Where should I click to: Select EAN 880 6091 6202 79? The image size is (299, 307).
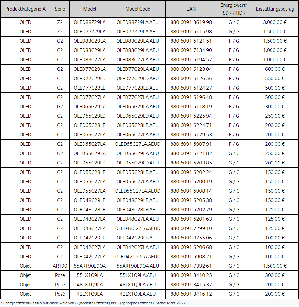pos(191,210)
